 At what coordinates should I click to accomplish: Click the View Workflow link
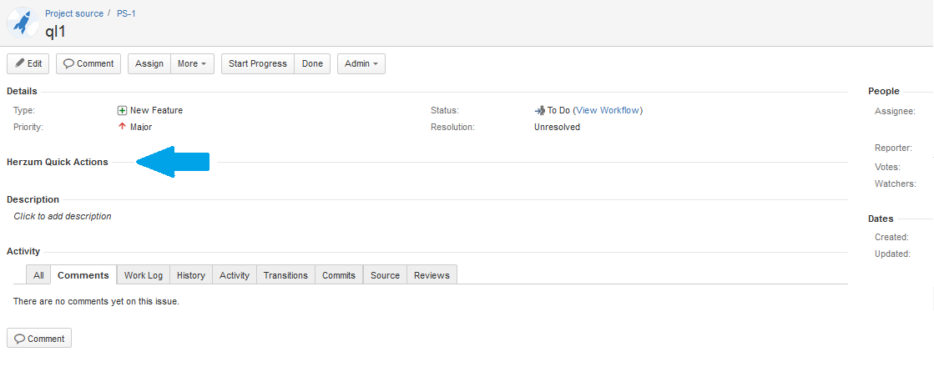tap(608, 110)
